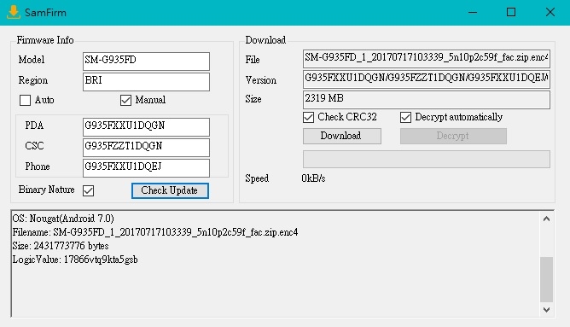Click the 'Size: 2431773776 bytes' log line
This screenshot has width=570, height=327.
tap(61, 246)
